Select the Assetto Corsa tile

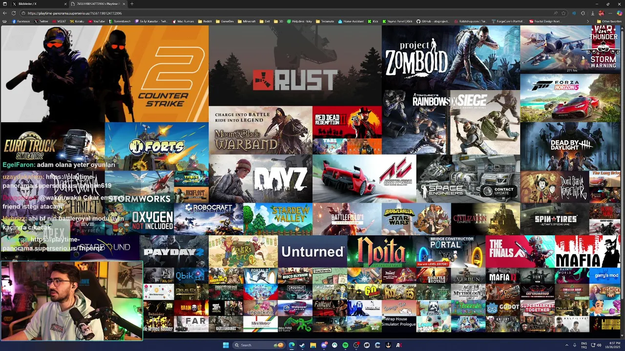pos(364,178)
